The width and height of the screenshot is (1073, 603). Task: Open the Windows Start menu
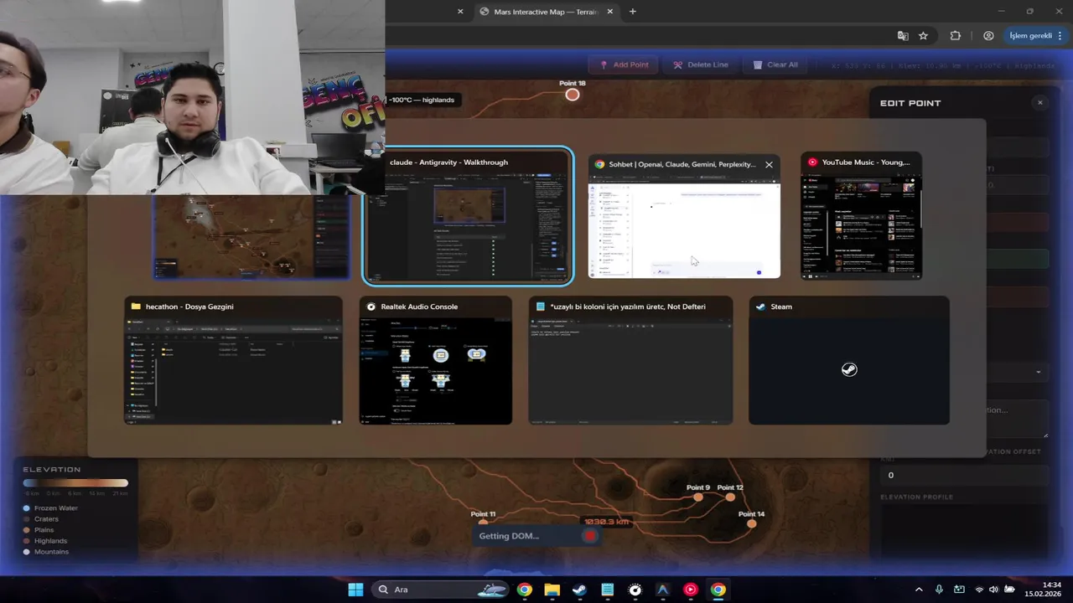pos(355,590)
